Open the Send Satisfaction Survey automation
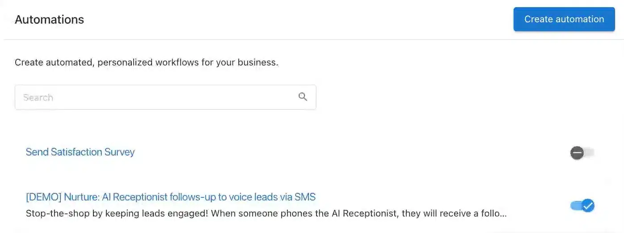 (x=80, y=152)
